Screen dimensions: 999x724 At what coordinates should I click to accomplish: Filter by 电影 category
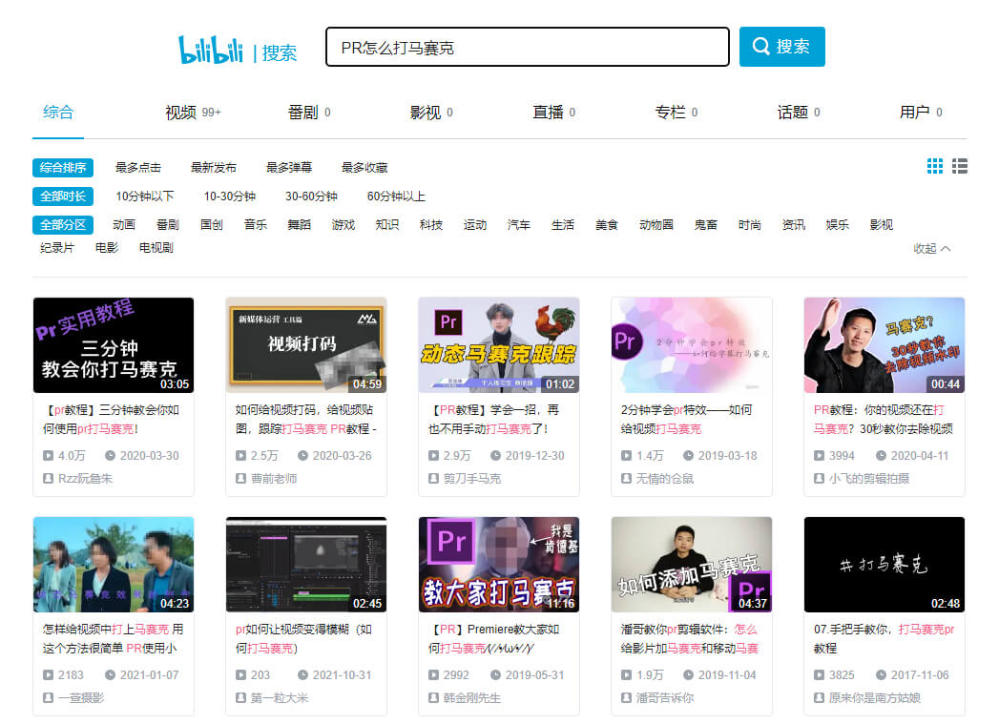coord(107,248)
